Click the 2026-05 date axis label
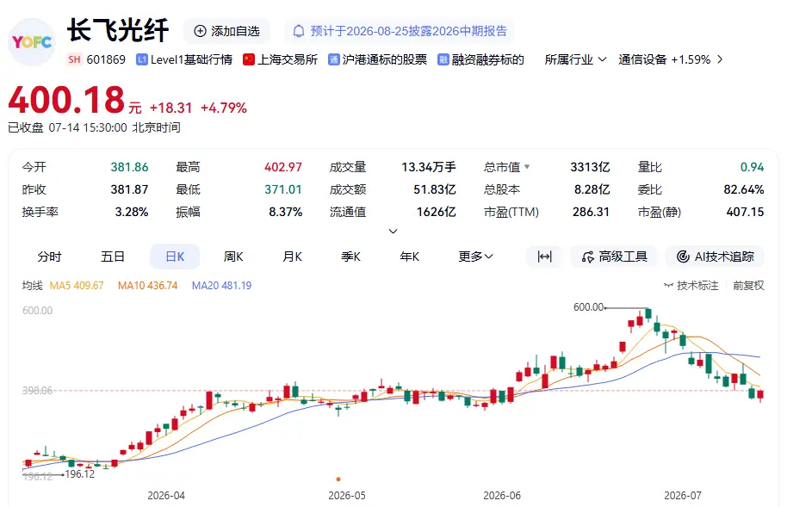Image resolution: width=787 pixels, height=507 pixels. (x=347, y=496)
